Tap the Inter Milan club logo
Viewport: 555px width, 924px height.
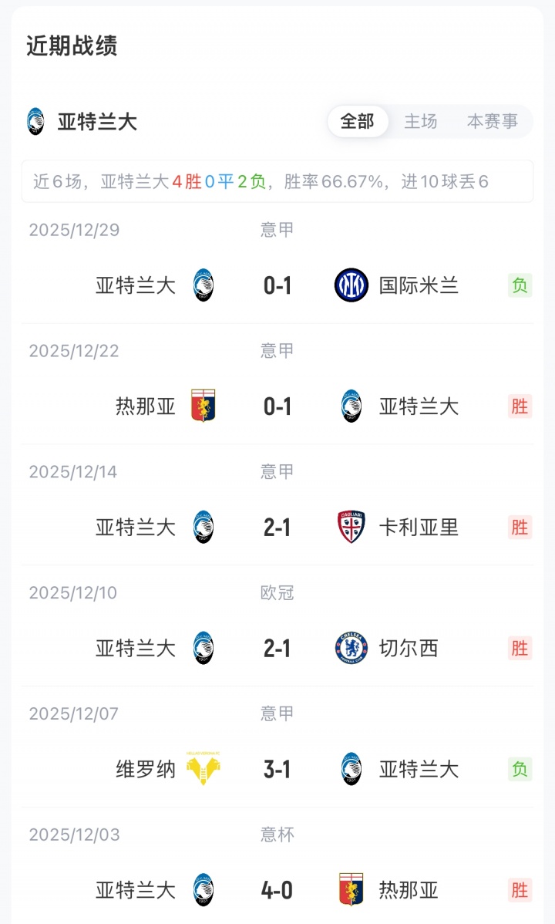tap(351, 285)
